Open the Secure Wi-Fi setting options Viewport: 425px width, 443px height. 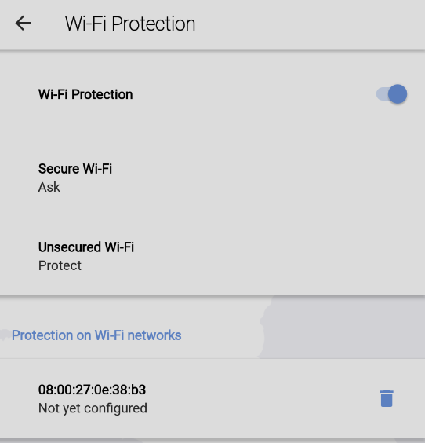pyautogui.click(x=212, y=178)
